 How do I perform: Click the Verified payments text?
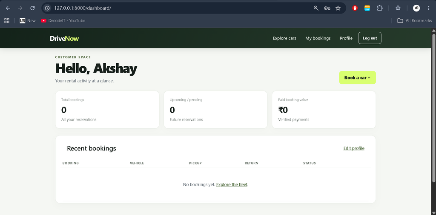(x=294, y=119)
